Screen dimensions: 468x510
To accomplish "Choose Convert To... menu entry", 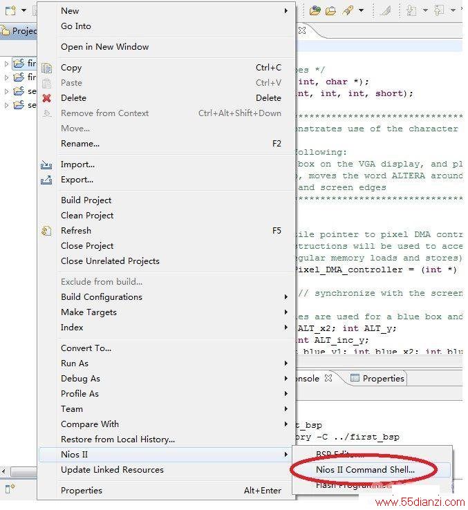I will pos(86,348).
